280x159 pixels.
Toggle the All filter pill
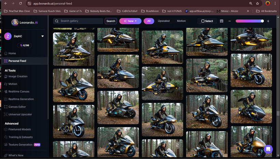[149, 21]
